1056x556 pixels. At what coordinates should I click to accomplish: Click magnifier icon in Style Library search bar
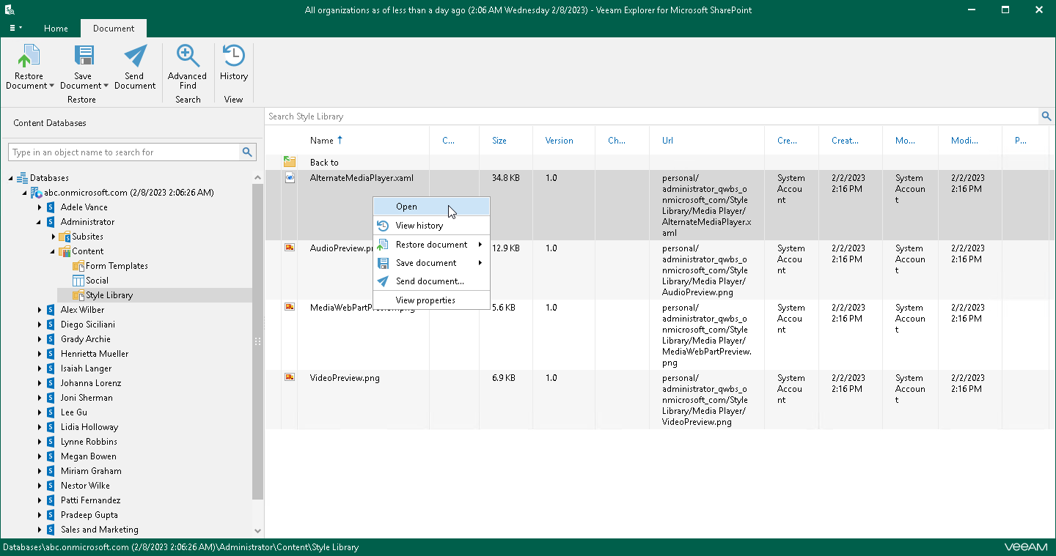pos(1046,116)
